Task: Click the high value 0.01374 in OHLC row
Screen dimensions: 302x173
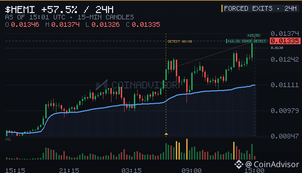Action: coord(65,24)
